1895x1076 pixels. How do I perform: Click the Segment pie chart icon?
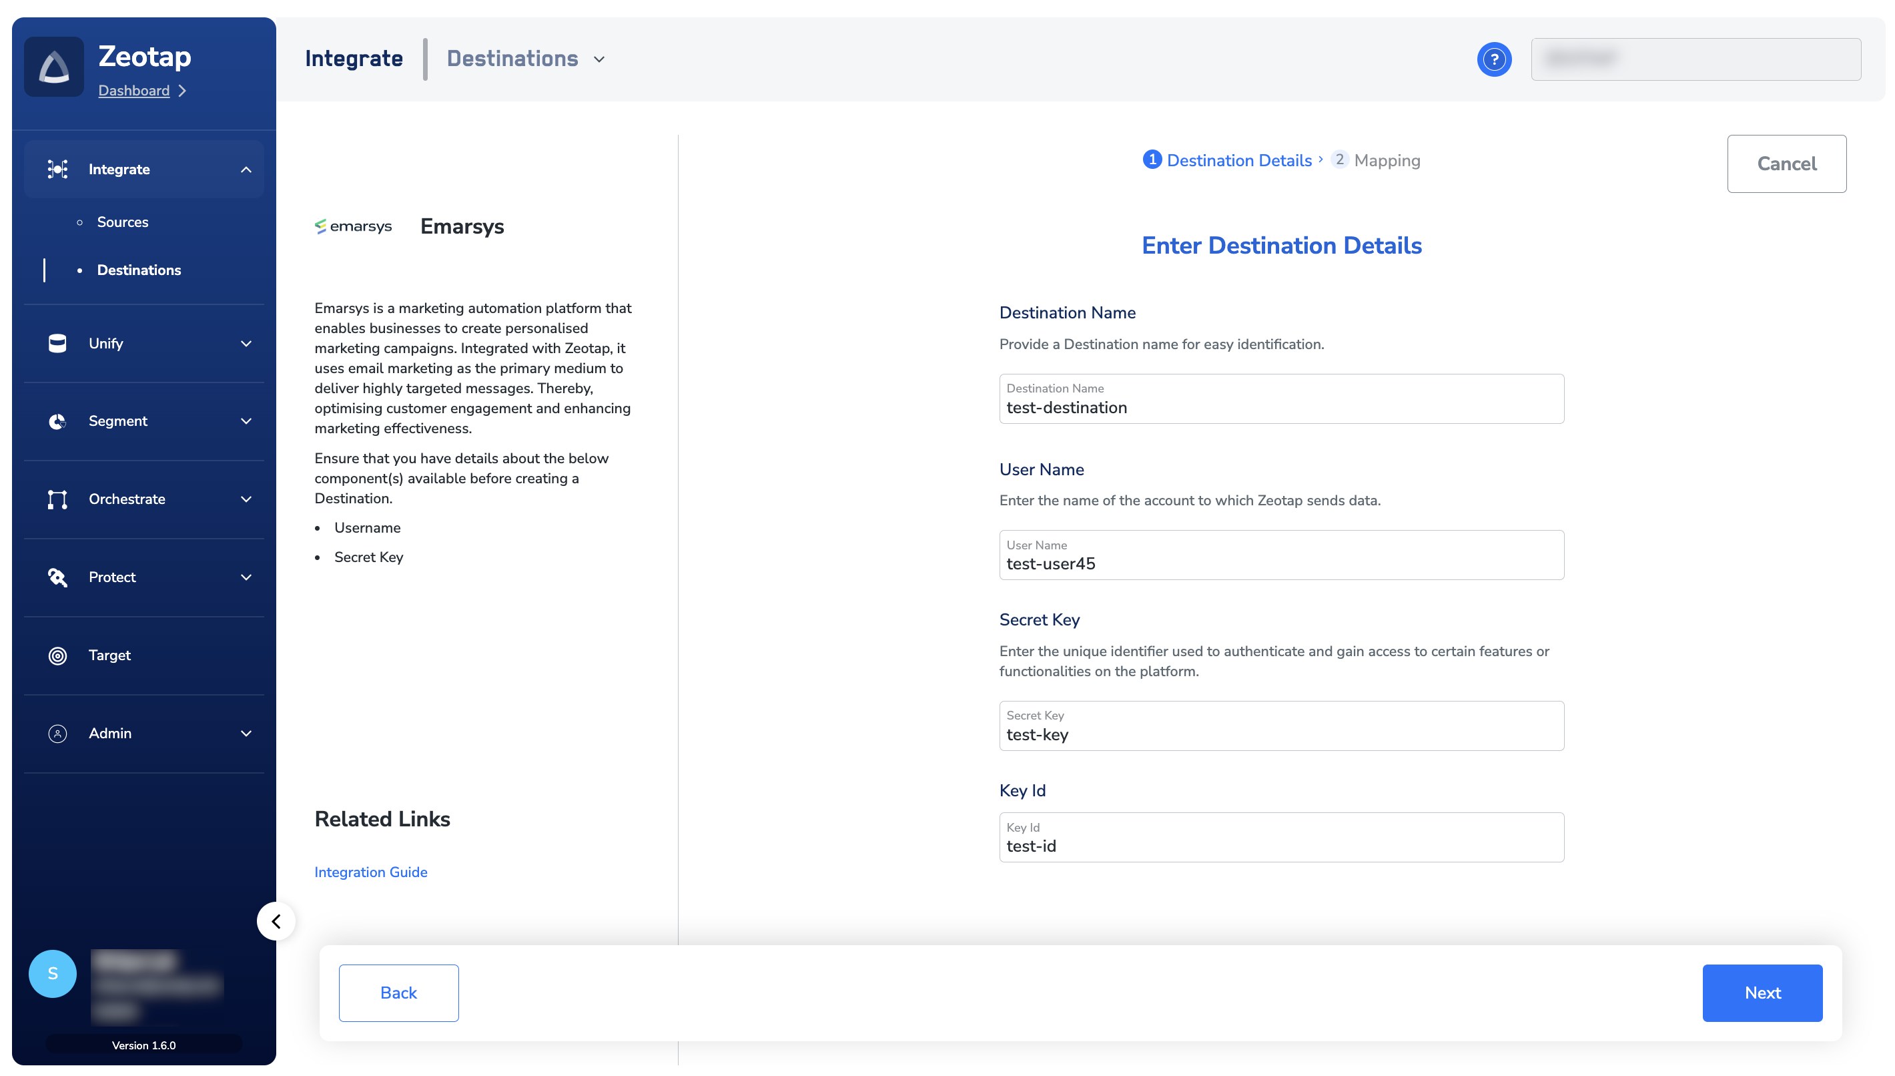click(57, 421)
